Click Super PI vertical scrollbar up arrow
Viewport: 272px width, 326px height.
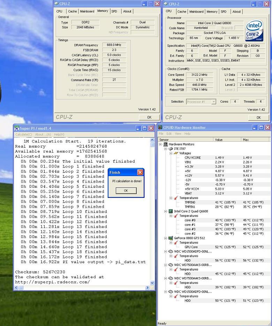152,140
